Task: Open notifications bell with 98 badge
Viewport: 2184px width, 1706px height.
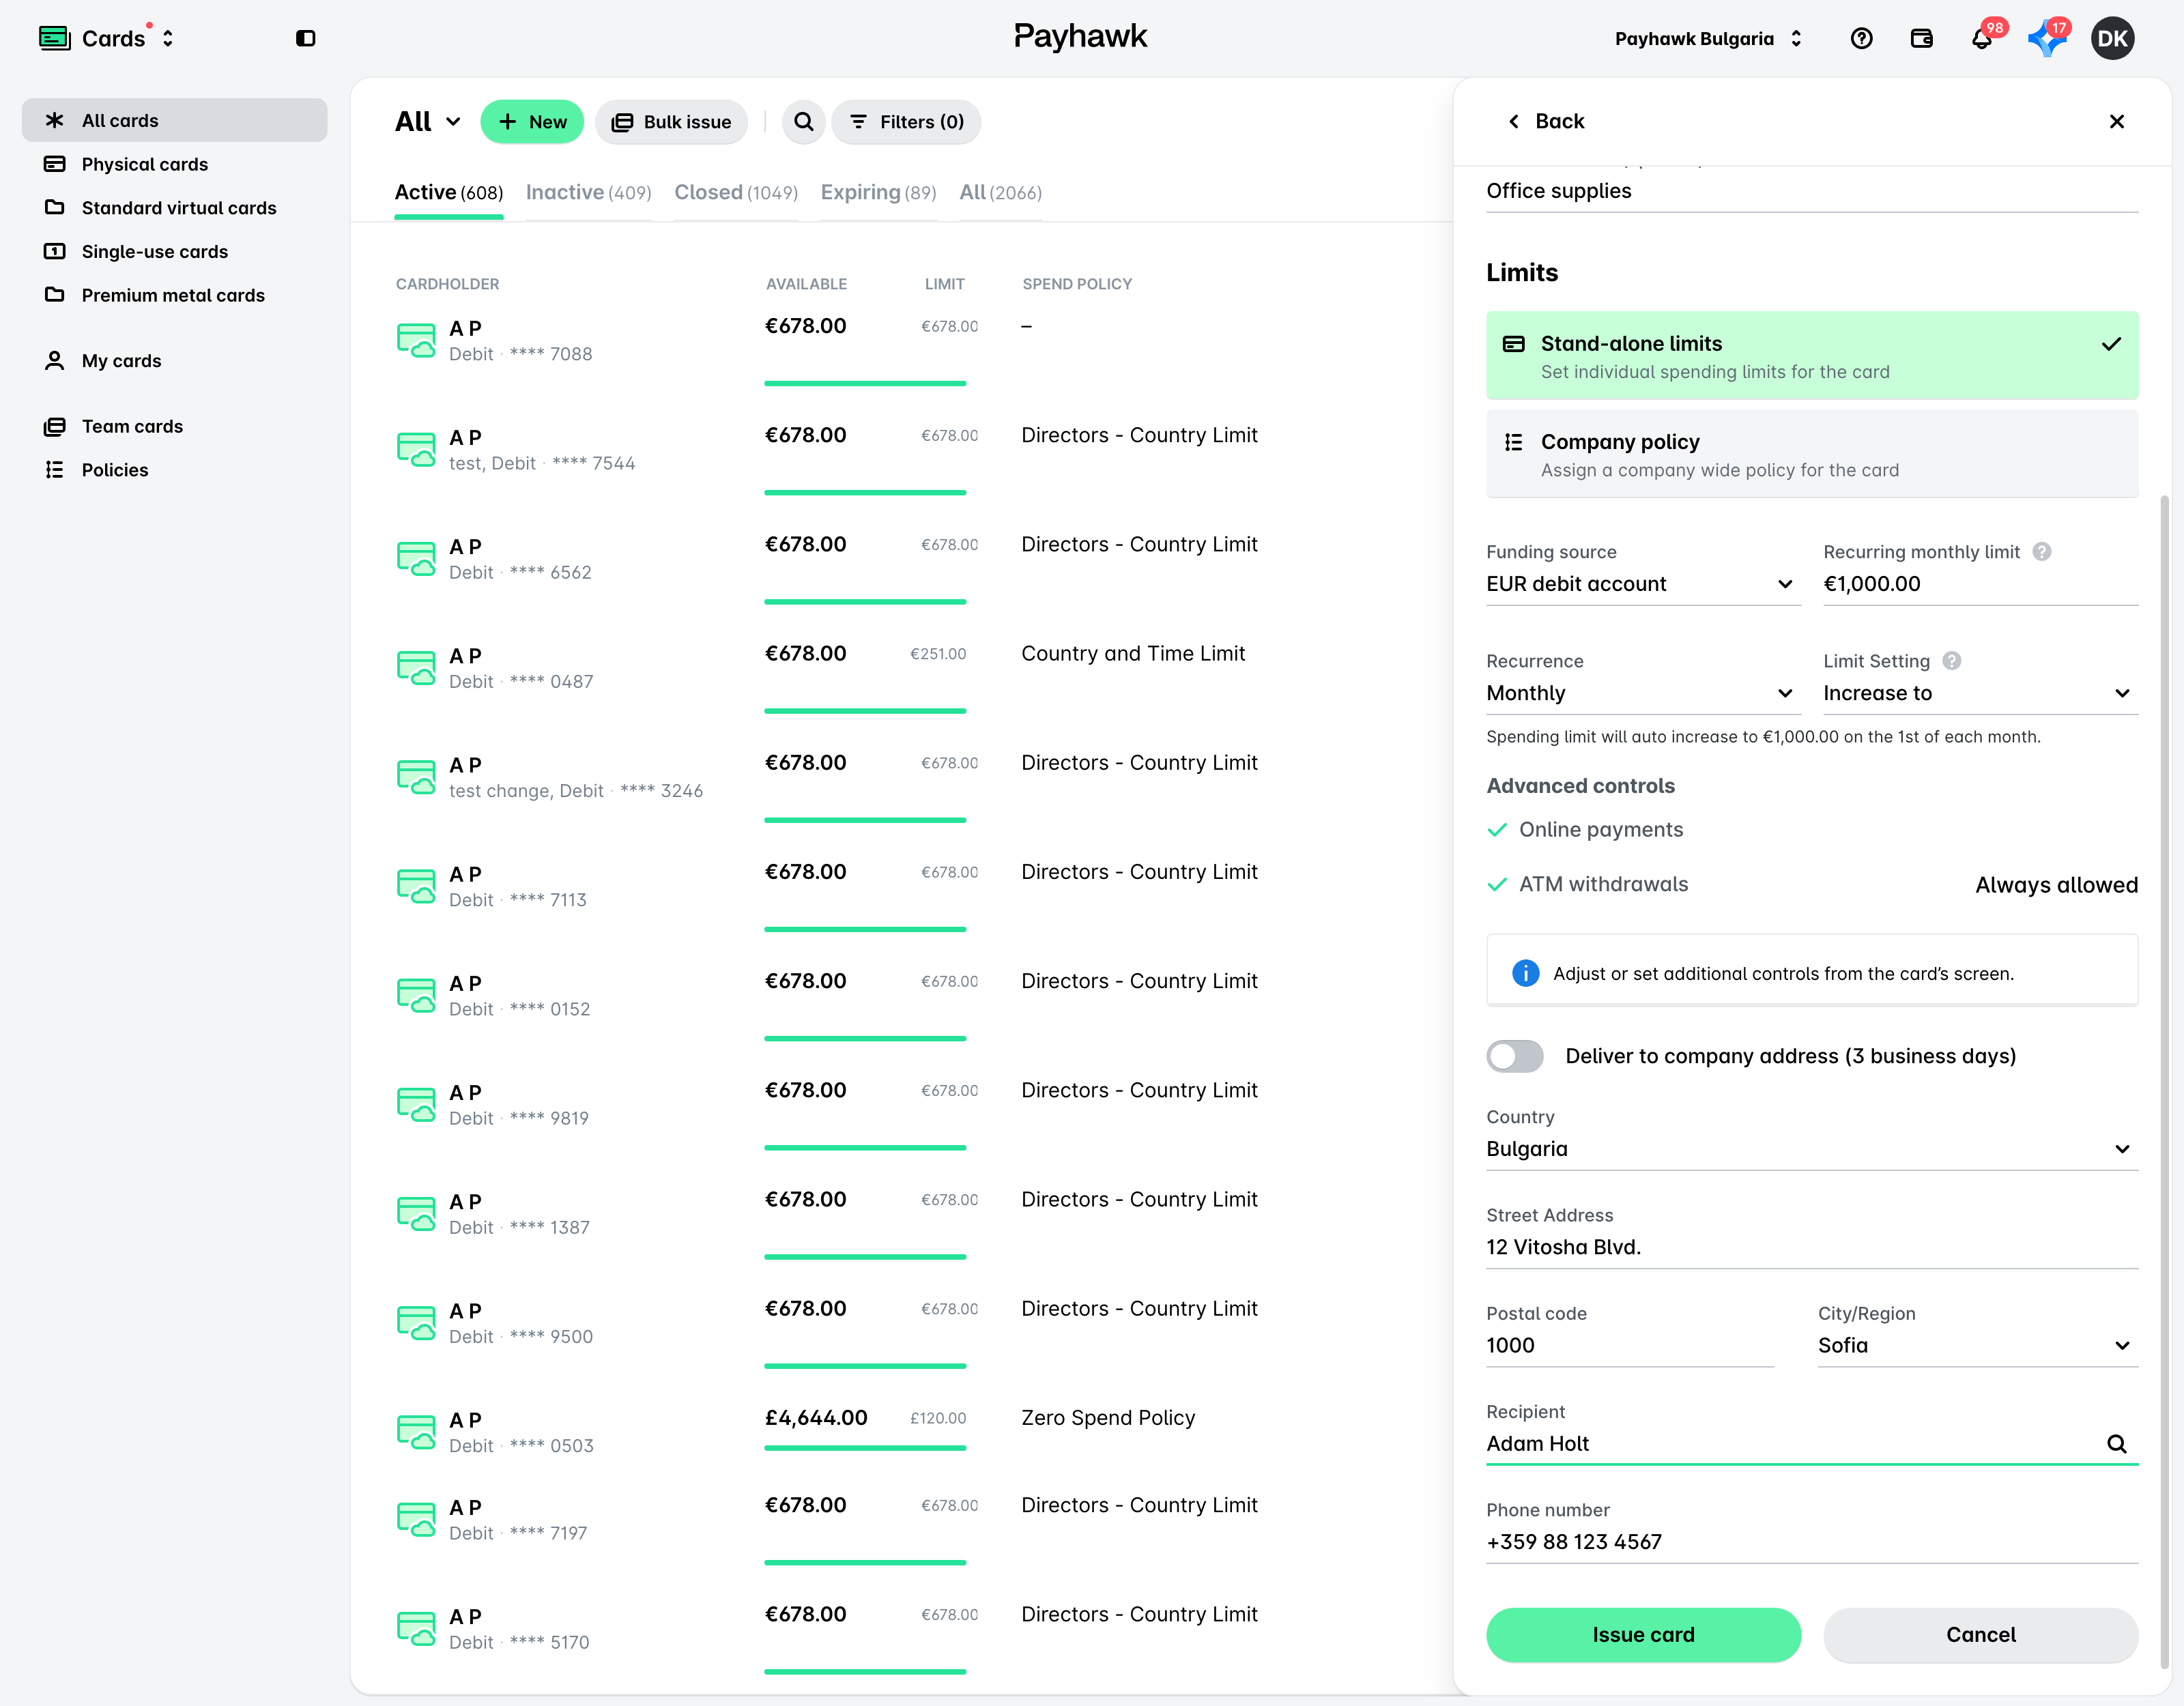Action: (x=1981, y=38)
